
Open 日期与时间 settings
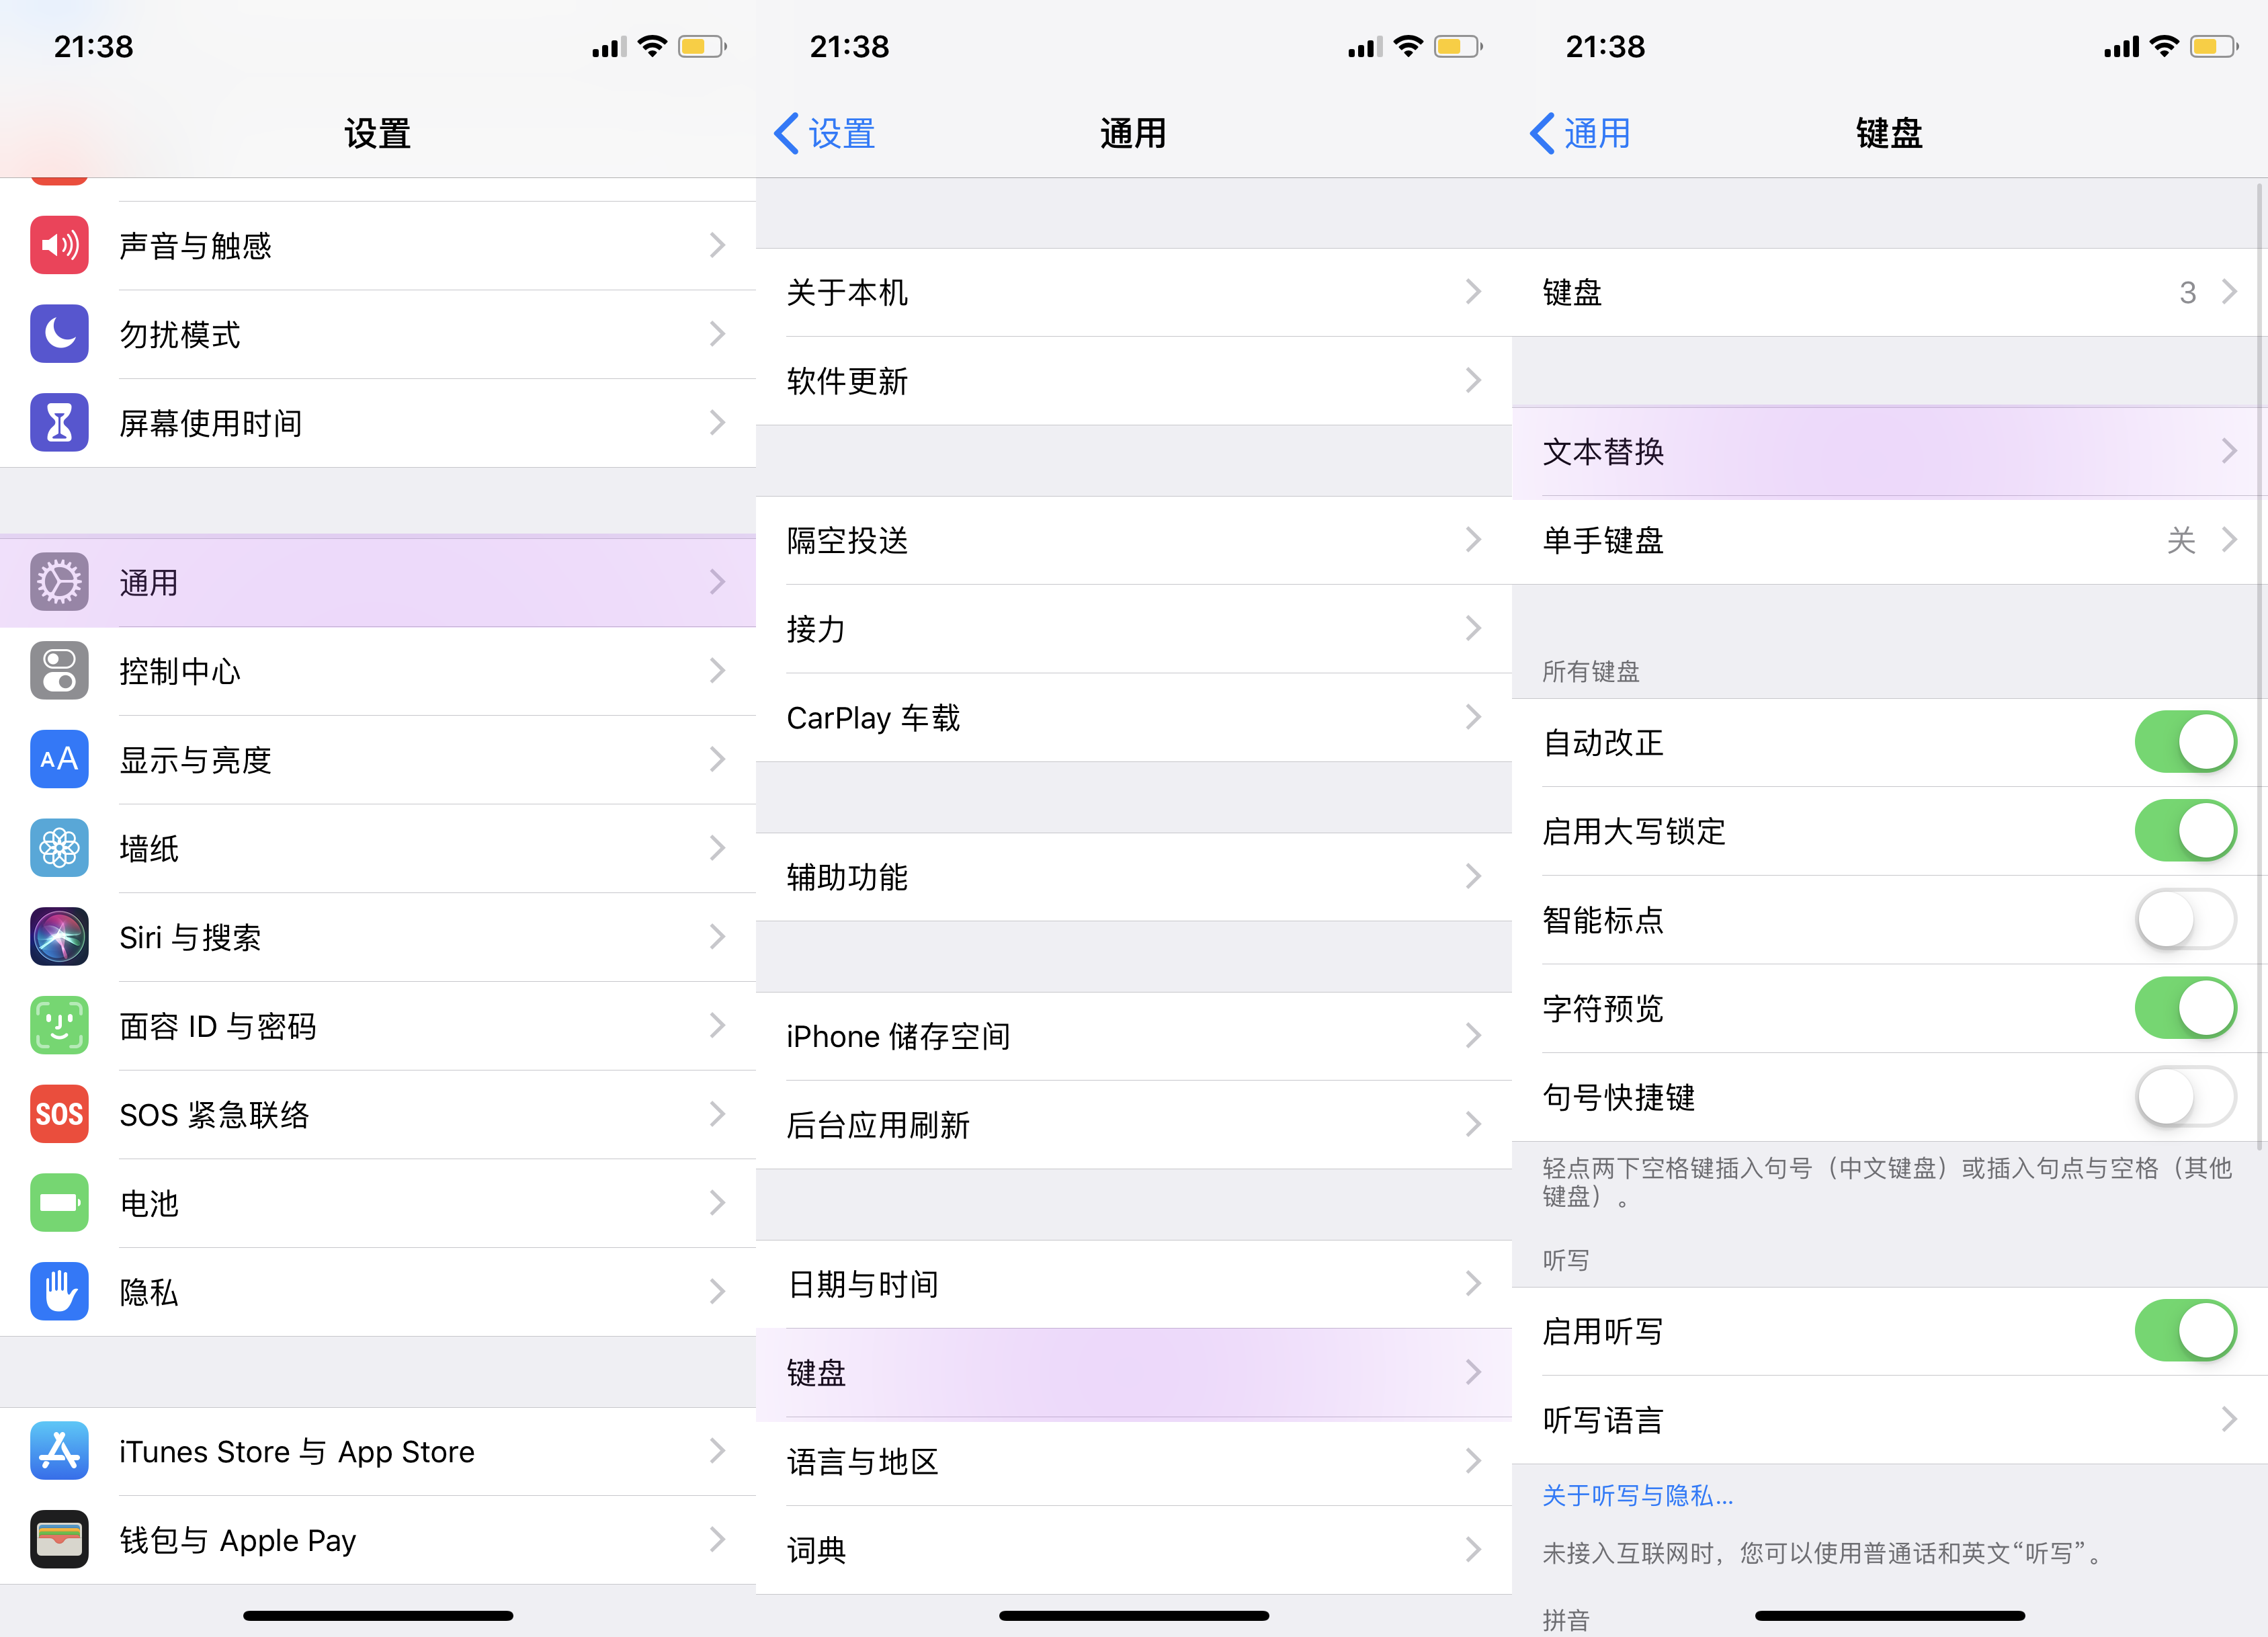point(1134,1284)
